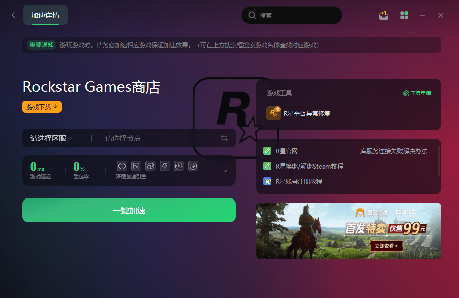Open the 首发特卖 仅售99元 promo banner
The width and height of the screenshot is (459, 298).
[349, 231]
